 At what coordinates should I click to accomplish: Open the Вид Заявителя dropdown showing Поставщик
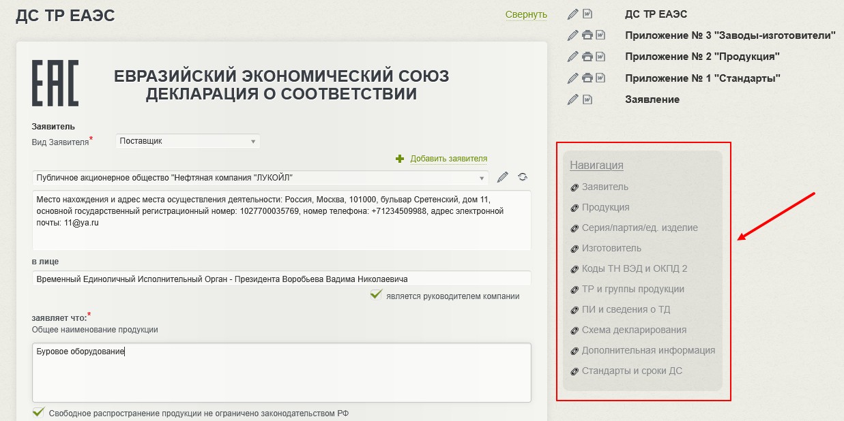pyautogui.click(x=188, y=142)
